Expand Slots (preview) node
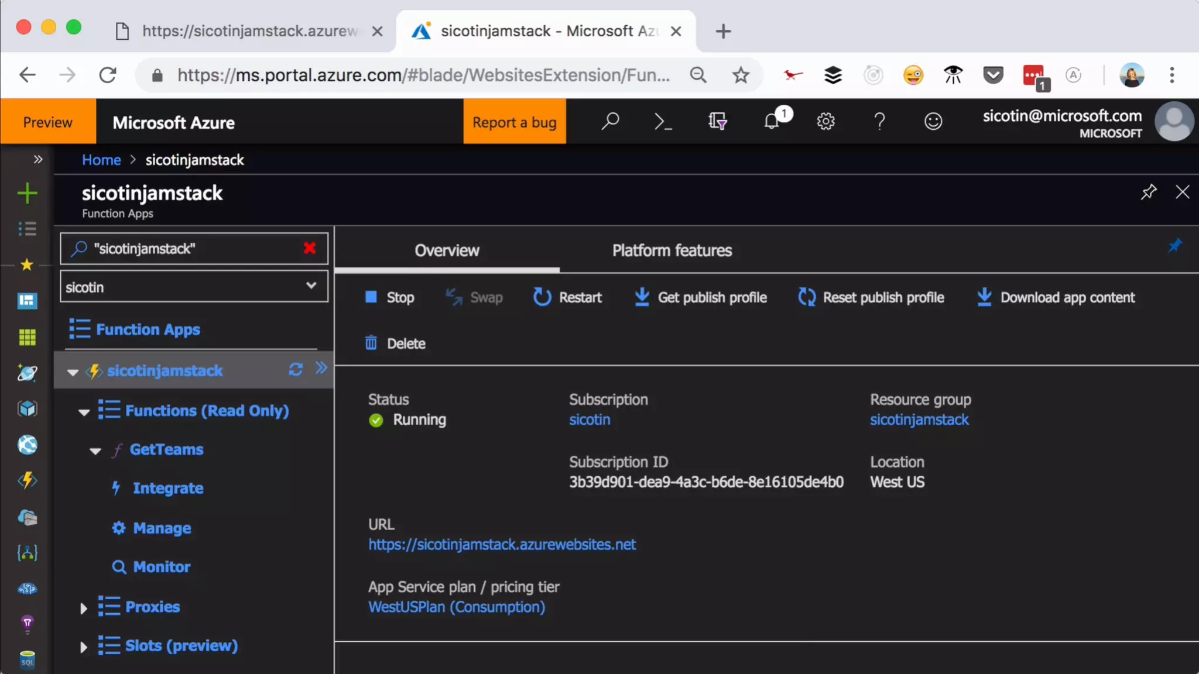1199x674 pixels. tap(84, 647)
